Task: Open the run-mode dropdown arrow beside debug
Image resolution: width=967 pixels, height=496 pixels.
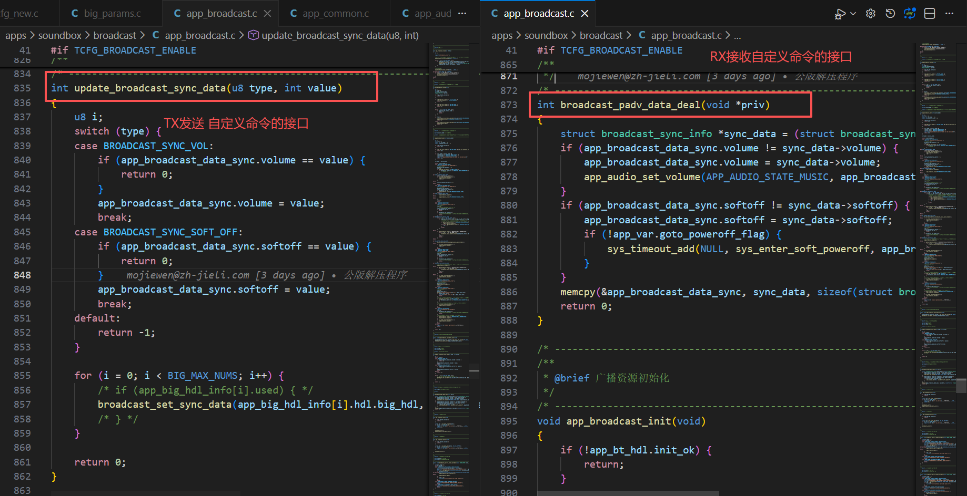Action: [x=853, y=14]
